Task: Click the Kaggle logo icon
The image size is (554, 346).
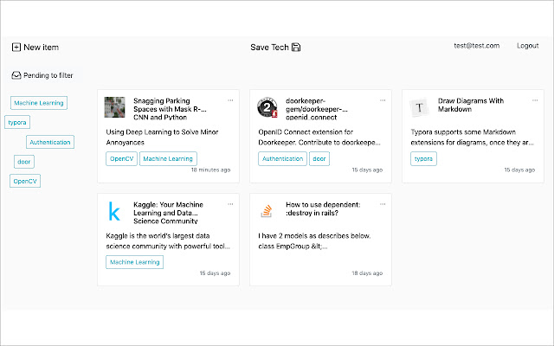Action: 115,212
